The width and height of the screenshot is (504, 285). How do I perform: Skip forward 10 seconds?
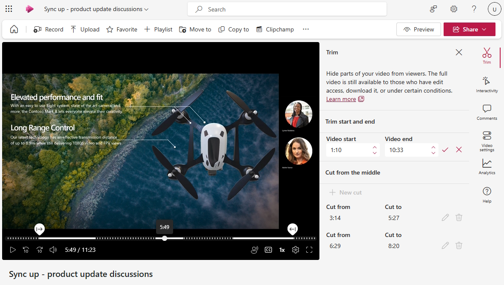pos(40,250)
